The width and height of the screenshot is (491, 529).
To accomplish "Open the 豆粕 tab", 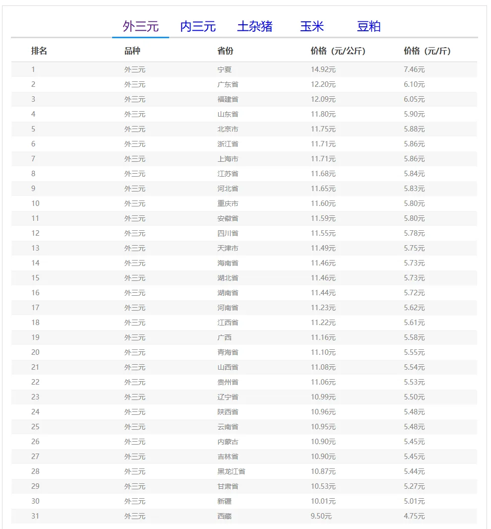I will coord(369,26).
